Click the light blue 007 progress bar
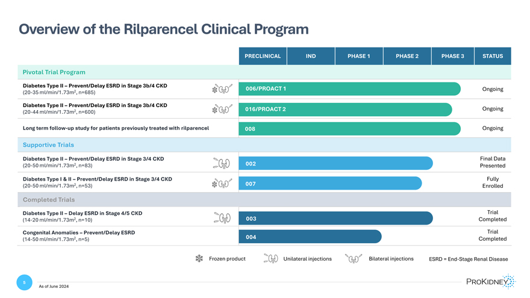Viewport: 530px width, 298px height. pyautogui.click(x=330, y=183)
